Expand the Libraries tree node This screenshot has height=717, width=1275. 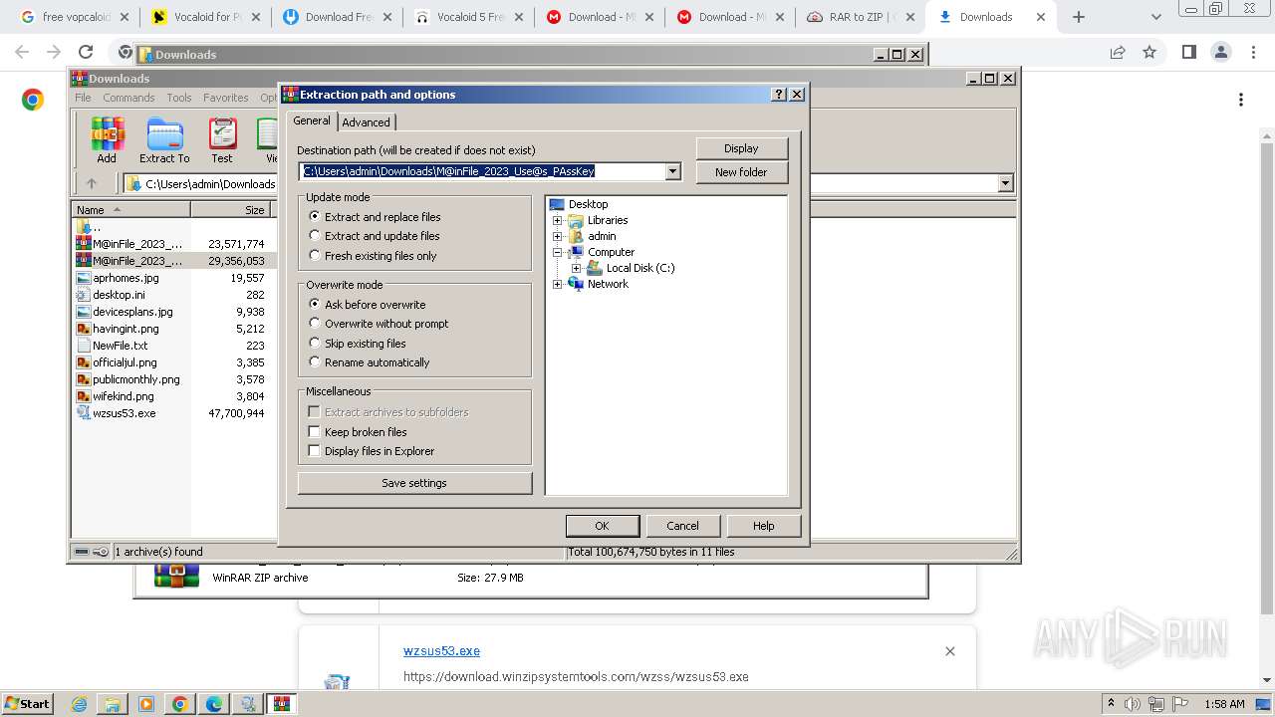pyautogui.click(x=558, y=220)
